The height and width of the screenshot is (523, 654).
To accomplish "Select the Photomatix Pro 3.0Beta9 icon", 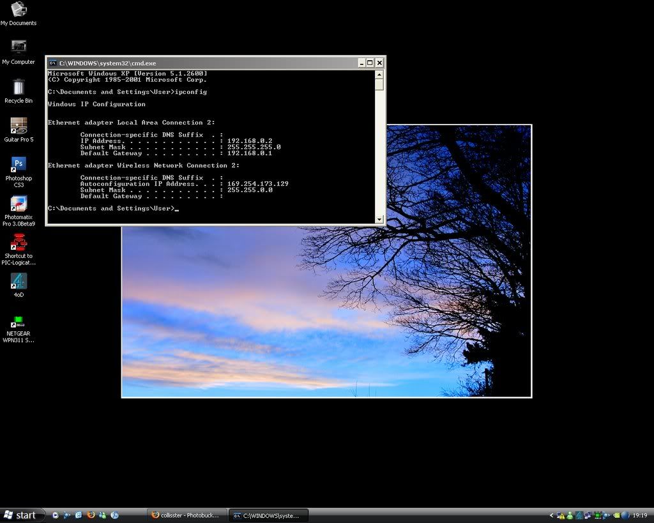I will 19,204.
